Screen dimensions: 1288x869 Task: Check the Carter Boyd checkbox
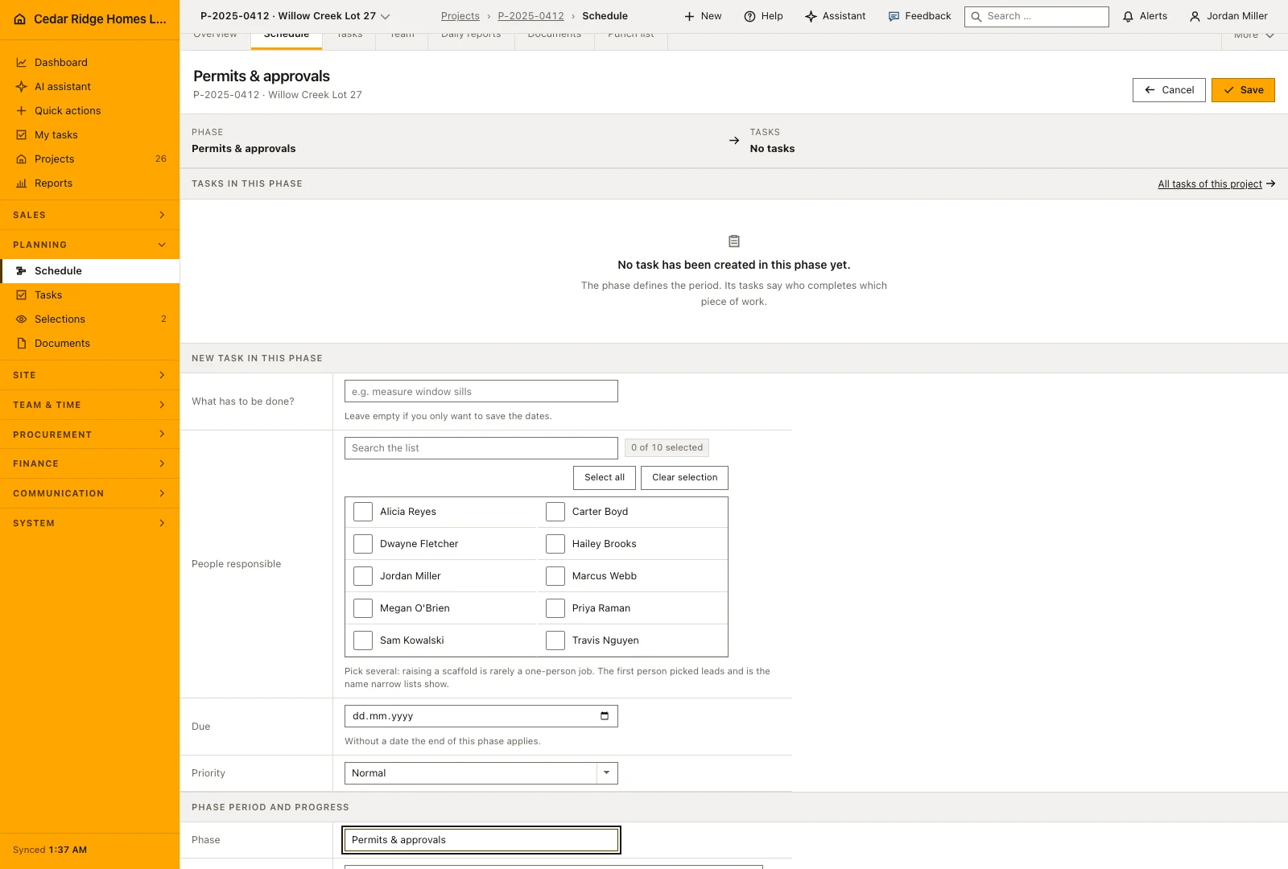[x=555, y=512]
